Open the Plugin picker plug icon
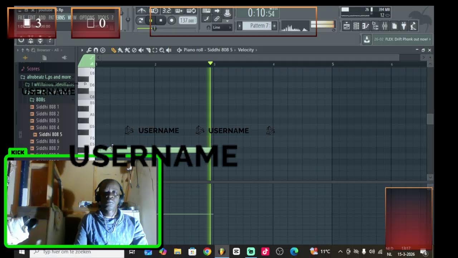 pos(404,26)
